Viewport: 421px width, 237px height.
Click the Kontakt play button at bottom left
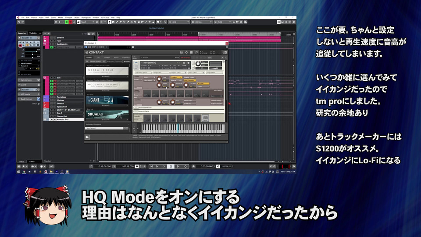[87, 137]
